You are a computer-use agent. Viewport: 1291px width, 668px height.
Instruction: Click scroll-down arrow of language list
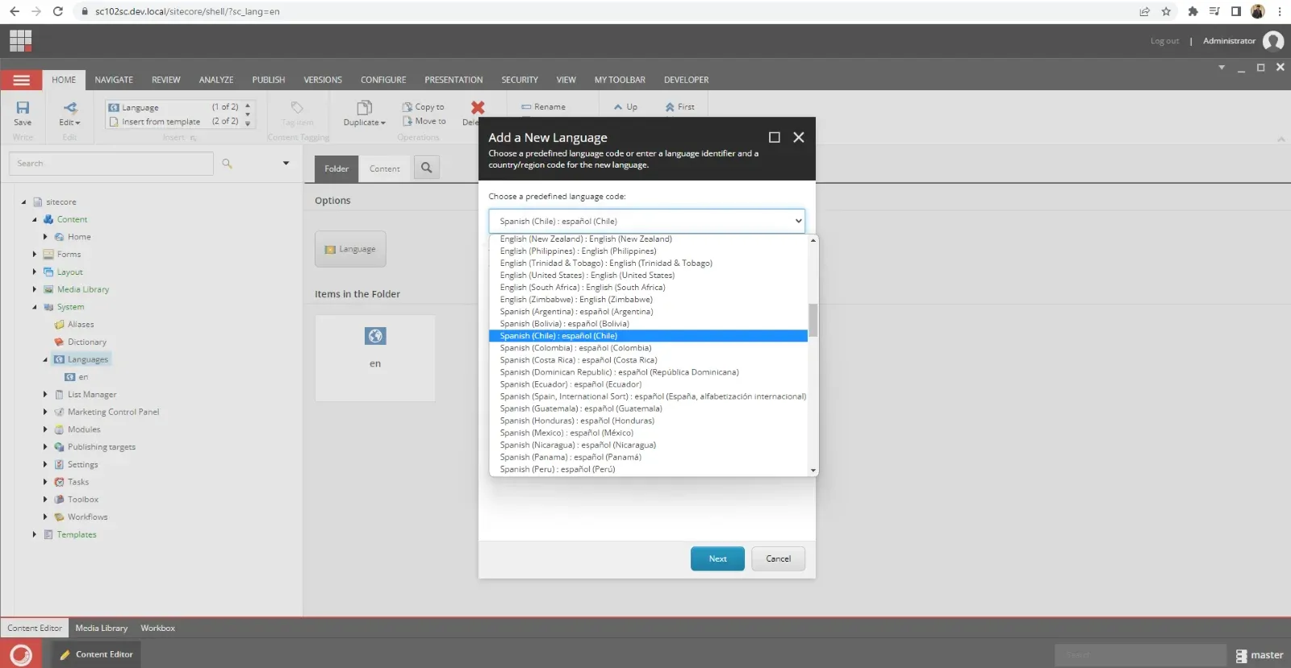(813, 470)
